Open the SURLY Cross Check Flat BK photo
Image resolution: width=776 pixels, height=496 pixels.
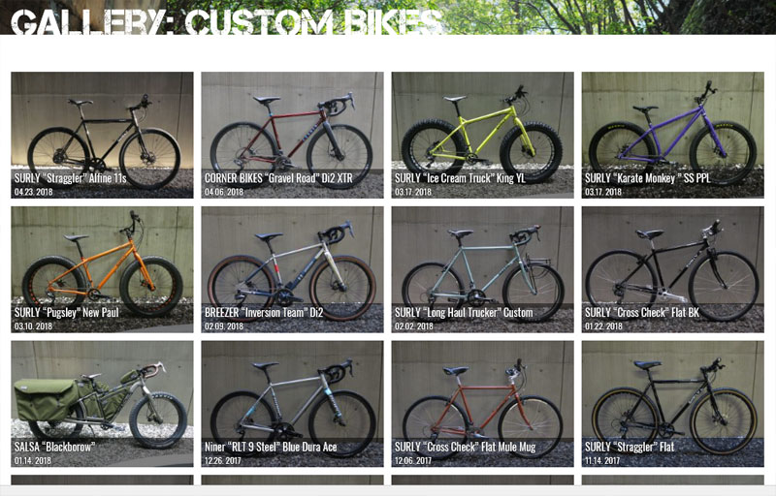pos(672,269)
